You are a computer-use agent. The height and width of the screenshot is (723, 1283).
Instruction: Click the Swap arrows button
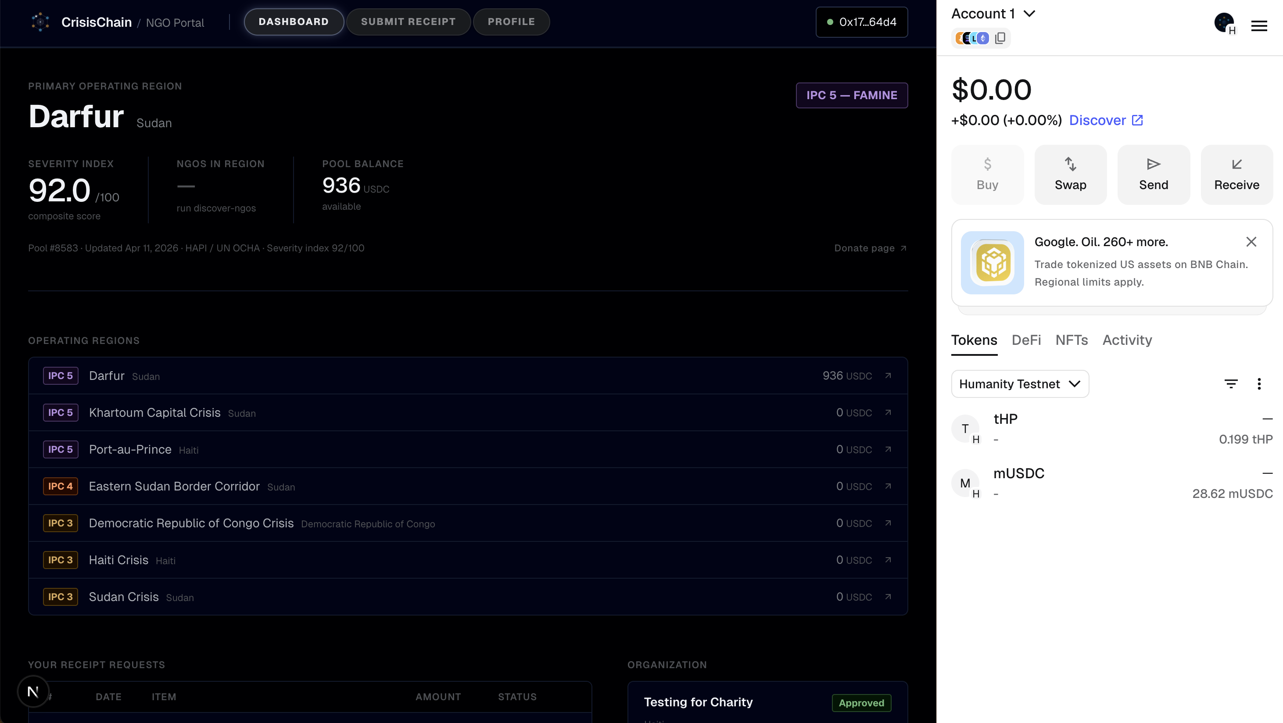tap(1070, 174)
